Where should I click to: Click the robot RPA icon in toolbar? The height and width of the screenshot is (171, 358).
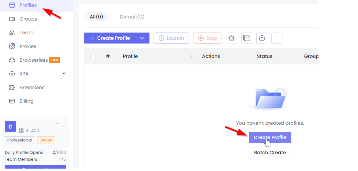tap(232, 38)
